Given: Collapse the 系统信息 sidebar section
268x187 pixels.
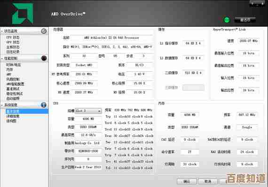Looking at the screenshot, I should coord(2,105).
